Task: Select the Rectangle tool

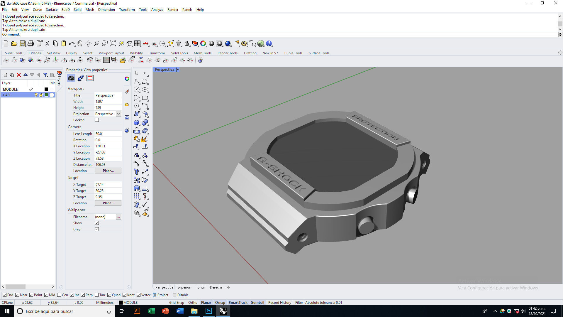Action: pyautogui.click(x=145, y=98)
